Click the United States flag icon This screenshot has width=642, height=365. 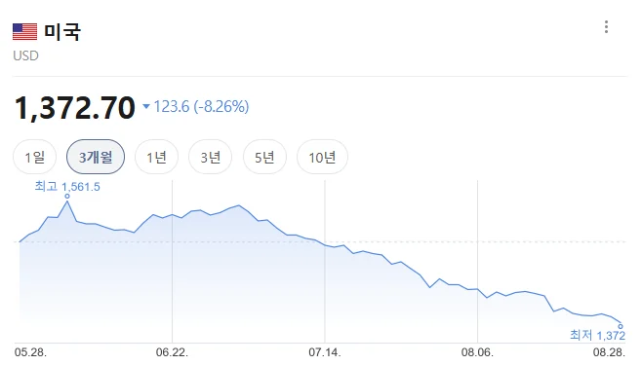click(x=24, y=31)
